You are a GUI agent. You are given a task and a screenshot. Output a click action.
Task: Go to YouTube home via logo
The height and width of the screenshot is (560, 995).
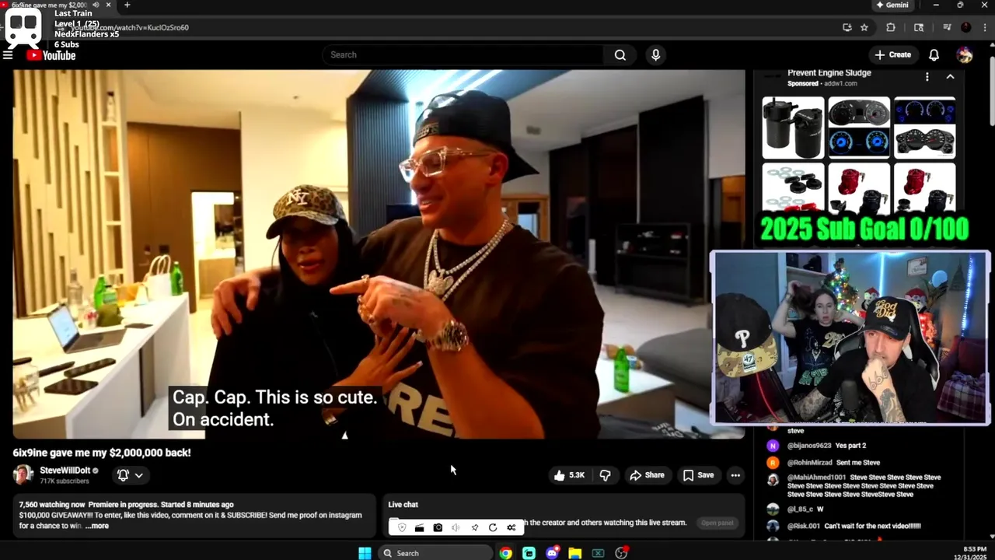pyautogui.click(x=51, y=55)
